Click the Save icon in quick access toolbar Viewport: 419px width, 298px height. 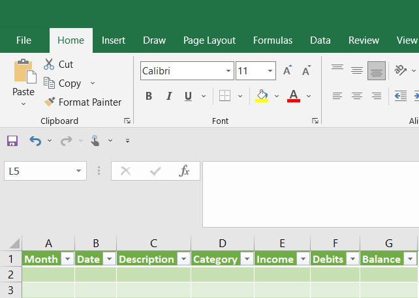tap(12, 140)
